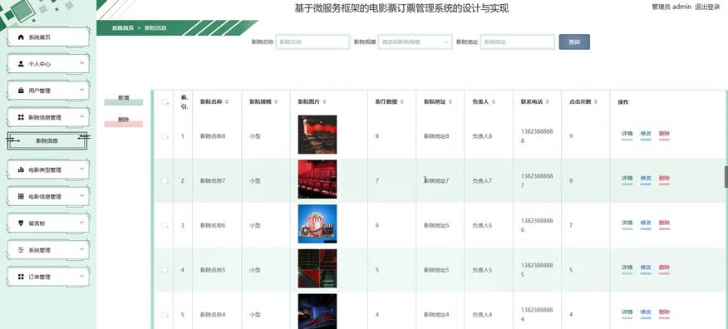728x329 pixels.
Task: Check the box for row 影院名称5
Action: coord(165,270)
